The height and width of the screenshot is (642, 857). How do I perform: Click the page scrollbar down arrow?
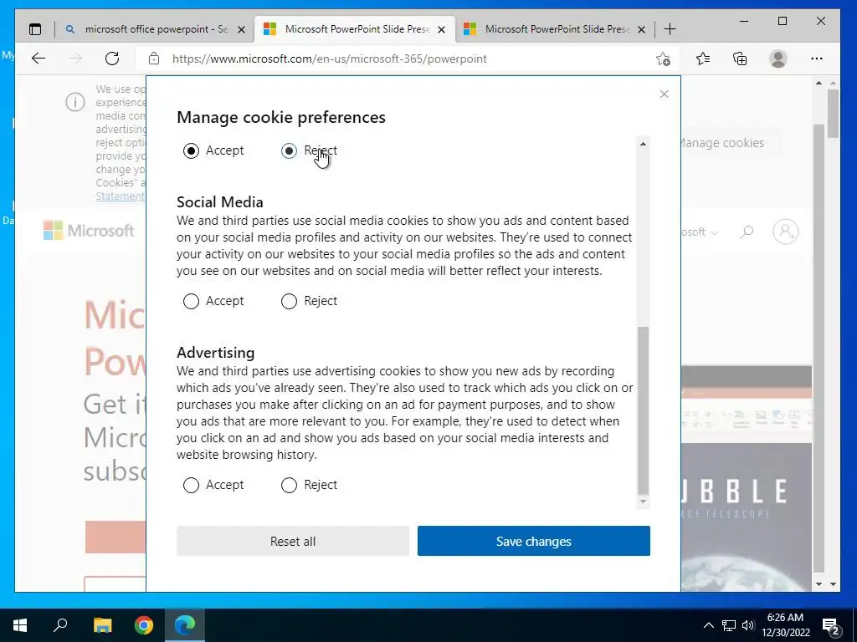tap(833, 584)
